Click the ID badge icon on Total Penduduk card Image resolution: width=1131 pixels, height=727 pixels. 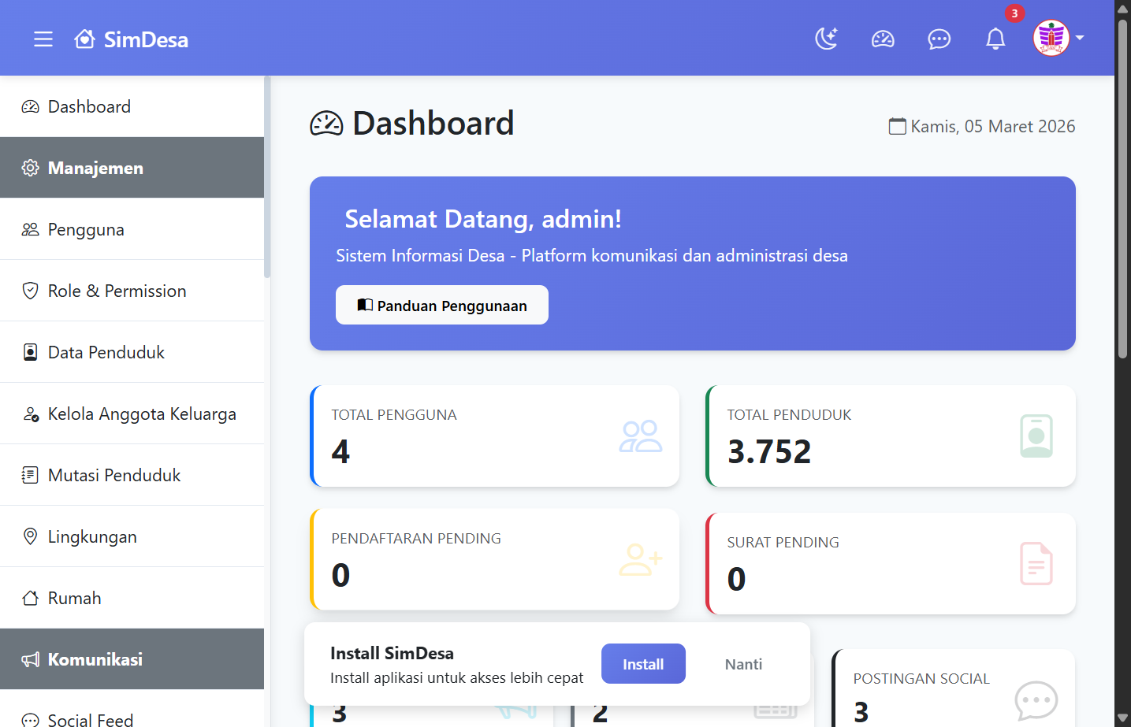[x=1036, y=436]
